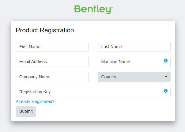This screenshot has width=185, height=132.
Task: Expand the Country dropdown arrow
Action: [166, 77]
